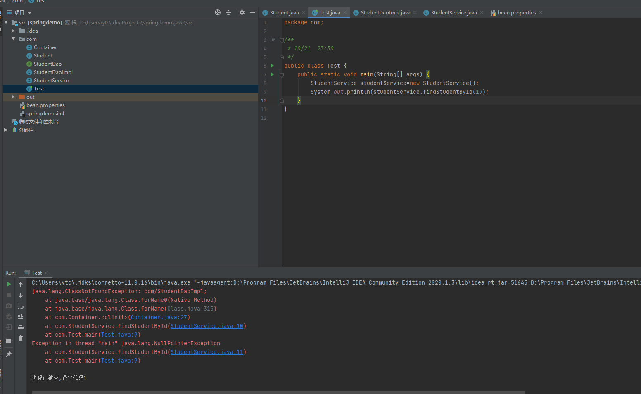Print the console output
The image size is (641, 394).
tap(21, 328)
